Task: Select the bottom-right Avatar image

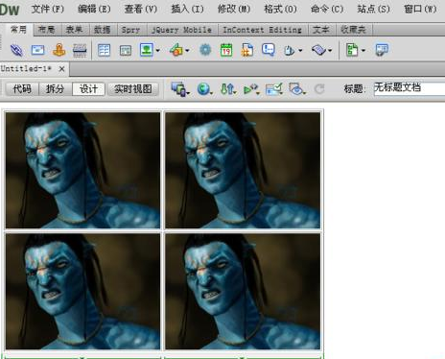Action: [x=243, y=291]
